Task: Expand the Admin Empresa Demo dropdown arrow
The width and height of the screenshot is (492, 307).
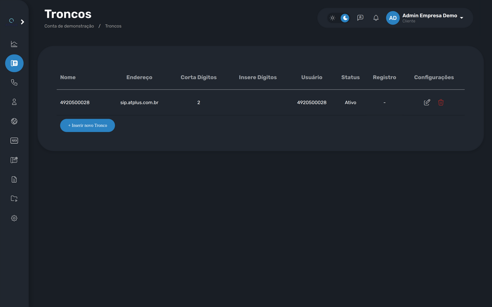Action: click(462, 18)
